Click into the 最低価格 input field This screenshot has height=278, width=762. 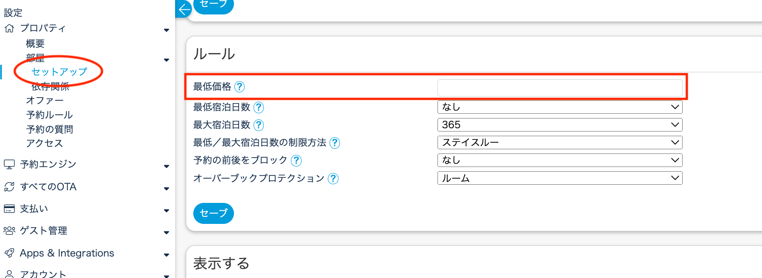559,88
